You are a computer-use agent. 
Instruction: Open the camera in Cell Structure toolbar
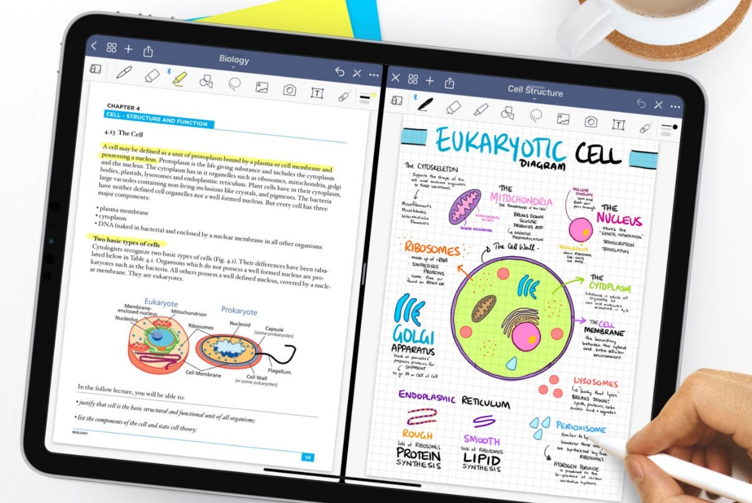(x=590, y=122)
